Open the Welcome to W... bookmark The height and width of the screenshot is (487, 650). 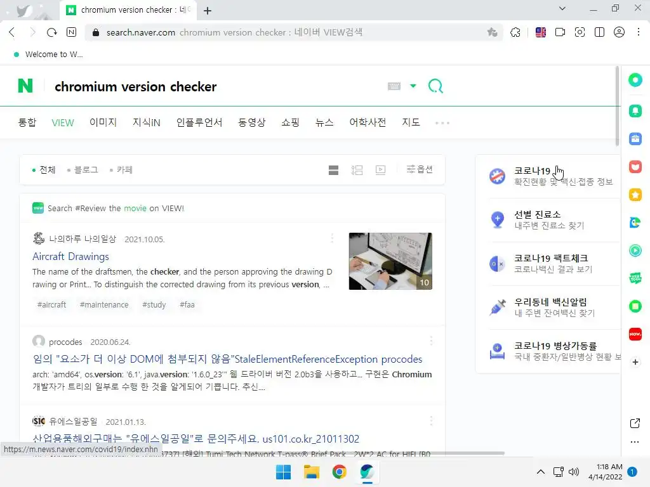coord(48,55)
